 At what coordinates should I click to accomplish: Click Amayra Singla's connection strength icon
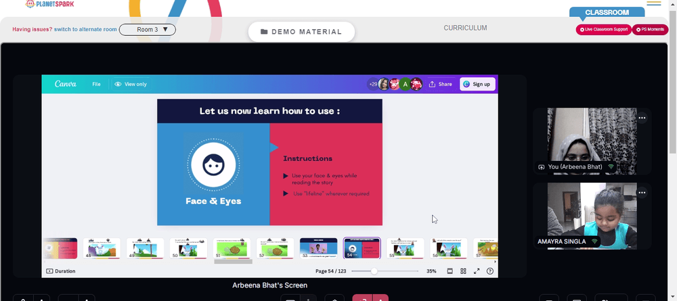point(594,241)
